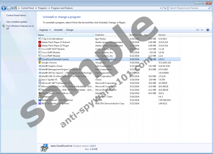Select the Java 7 Update 55 icon

pos(39,80)
